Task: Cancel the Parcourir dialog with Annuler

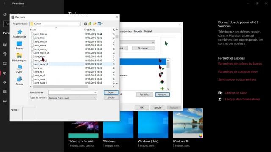Action: click(x=111, y=98)
